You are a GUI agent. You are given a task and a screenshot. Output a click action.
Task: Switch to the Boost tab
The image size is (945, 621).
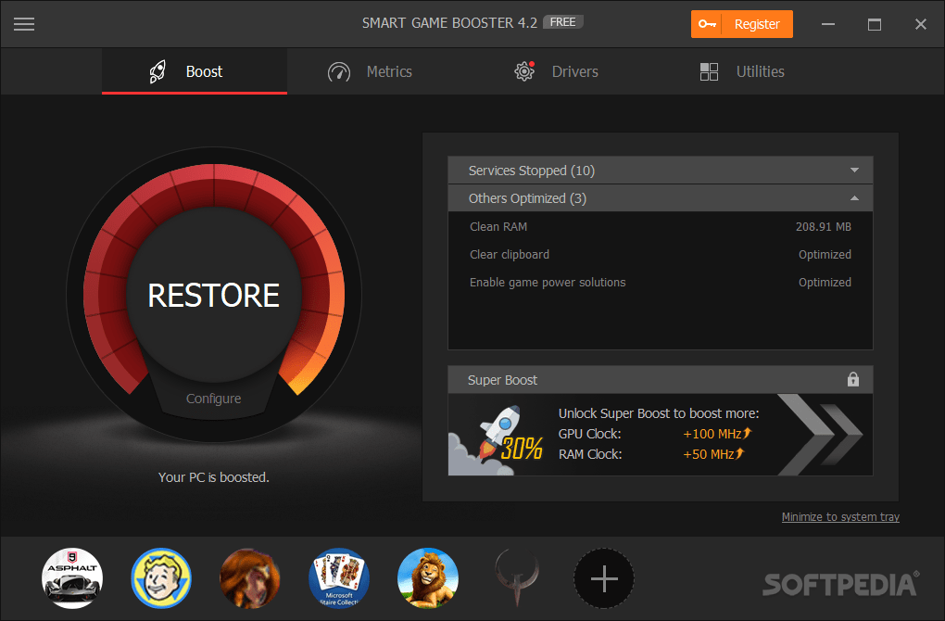point(194,71)
